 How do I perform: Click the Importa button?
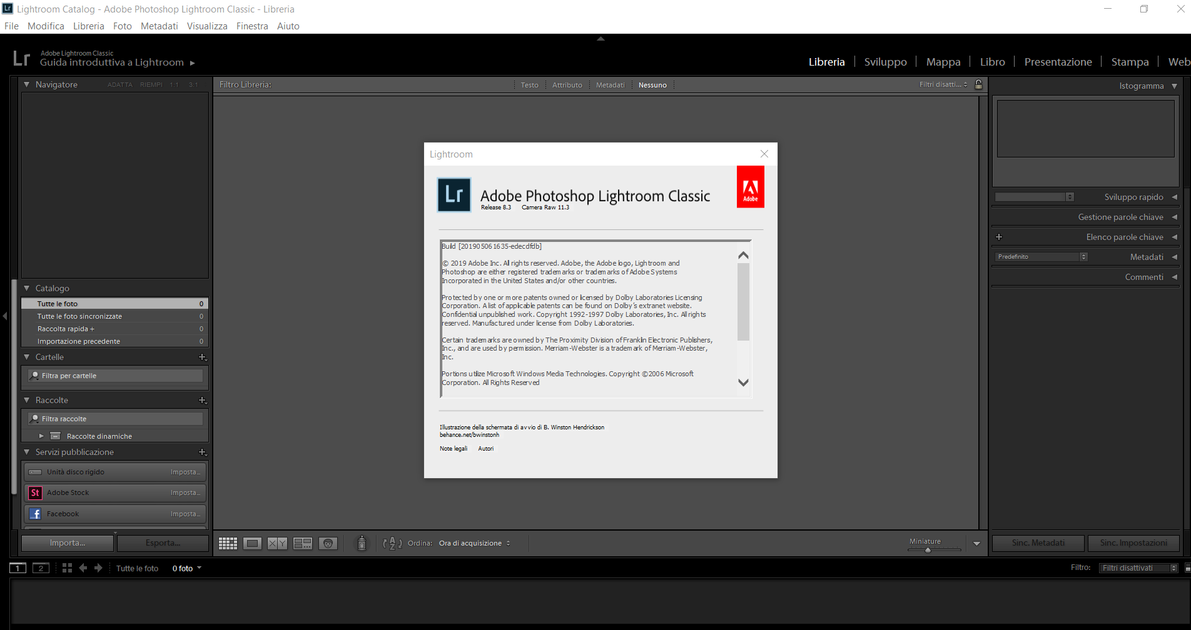tap(68, 543)
